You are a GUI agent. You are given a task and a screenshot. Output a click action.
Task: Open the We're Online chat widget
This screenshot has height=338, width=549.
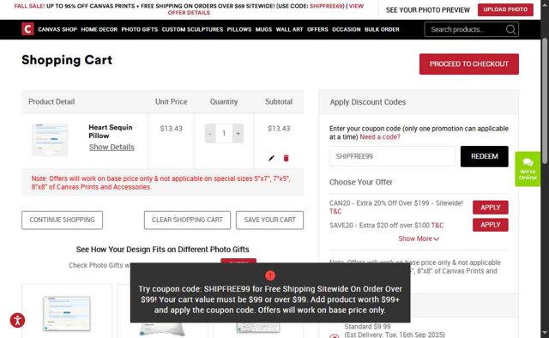tap(528, 169)
